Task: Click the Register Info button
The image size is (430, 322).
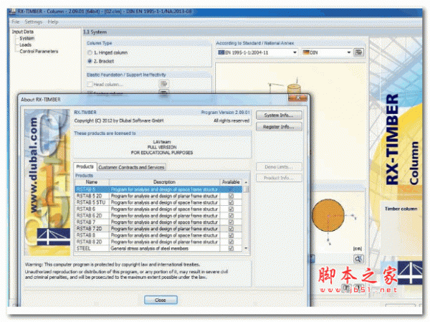Action: pyautogui.click(x=279, y=127)
